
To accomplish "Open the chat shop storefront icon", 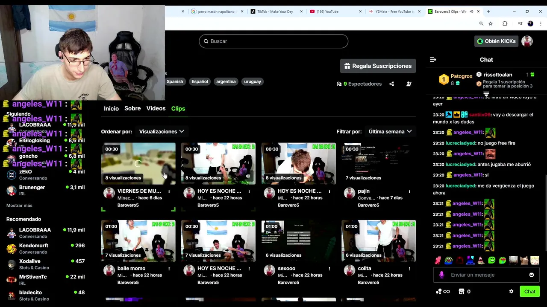I will pos(462,292).
